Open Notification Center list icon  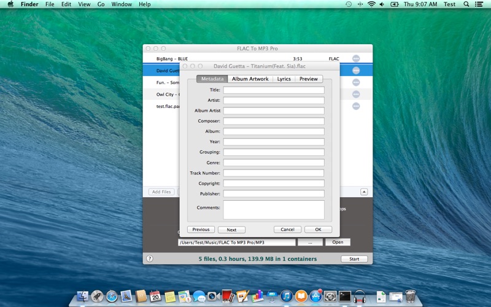[x=479, y=4]
